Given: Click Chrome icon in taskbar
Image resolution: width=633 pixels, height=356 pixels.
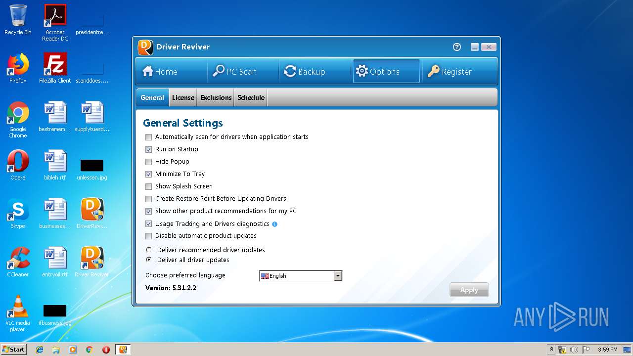Looking at the screenshot, I should click(89, 350).
